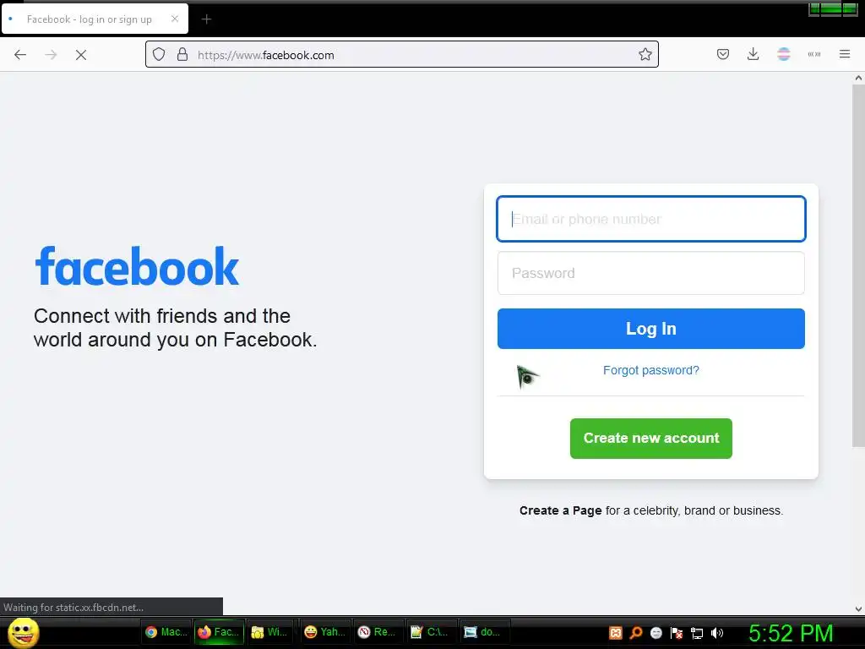Click the magnifier search tray icon
Image resolution: width=865 pixels, height=649 pixels.
pos(636,632)
